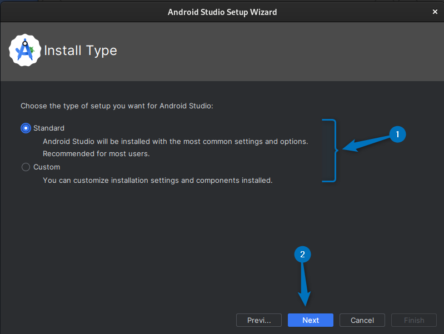Select the Standard install type radio button
The width and height of the screenshot is (444, 334).
26,128
